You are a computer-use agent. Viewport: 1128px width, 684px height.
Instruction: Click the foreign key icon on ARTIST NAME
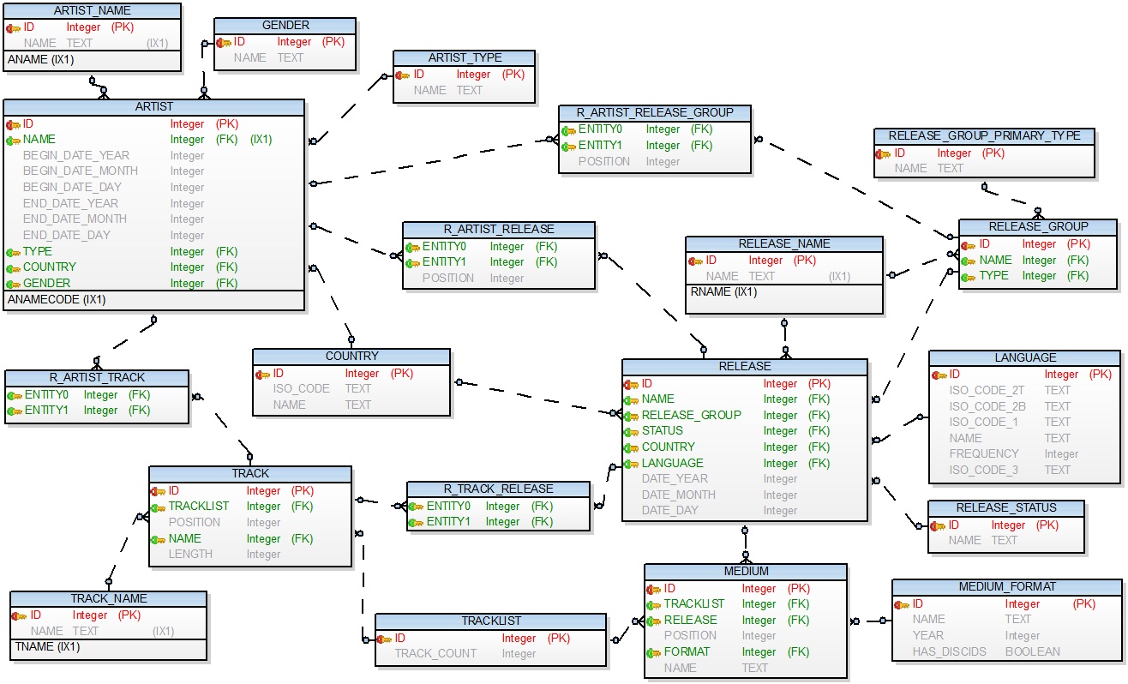[x=15, y=140]
